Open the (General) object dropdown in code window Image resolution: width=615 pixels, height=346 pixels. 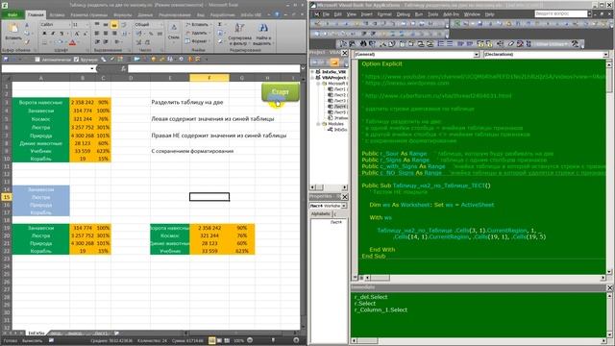point(477,55)
